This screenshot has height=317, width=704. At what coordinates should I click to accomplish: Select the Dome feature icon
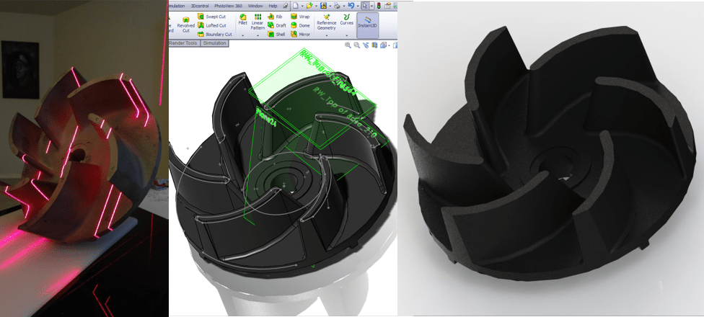[300, 25]
